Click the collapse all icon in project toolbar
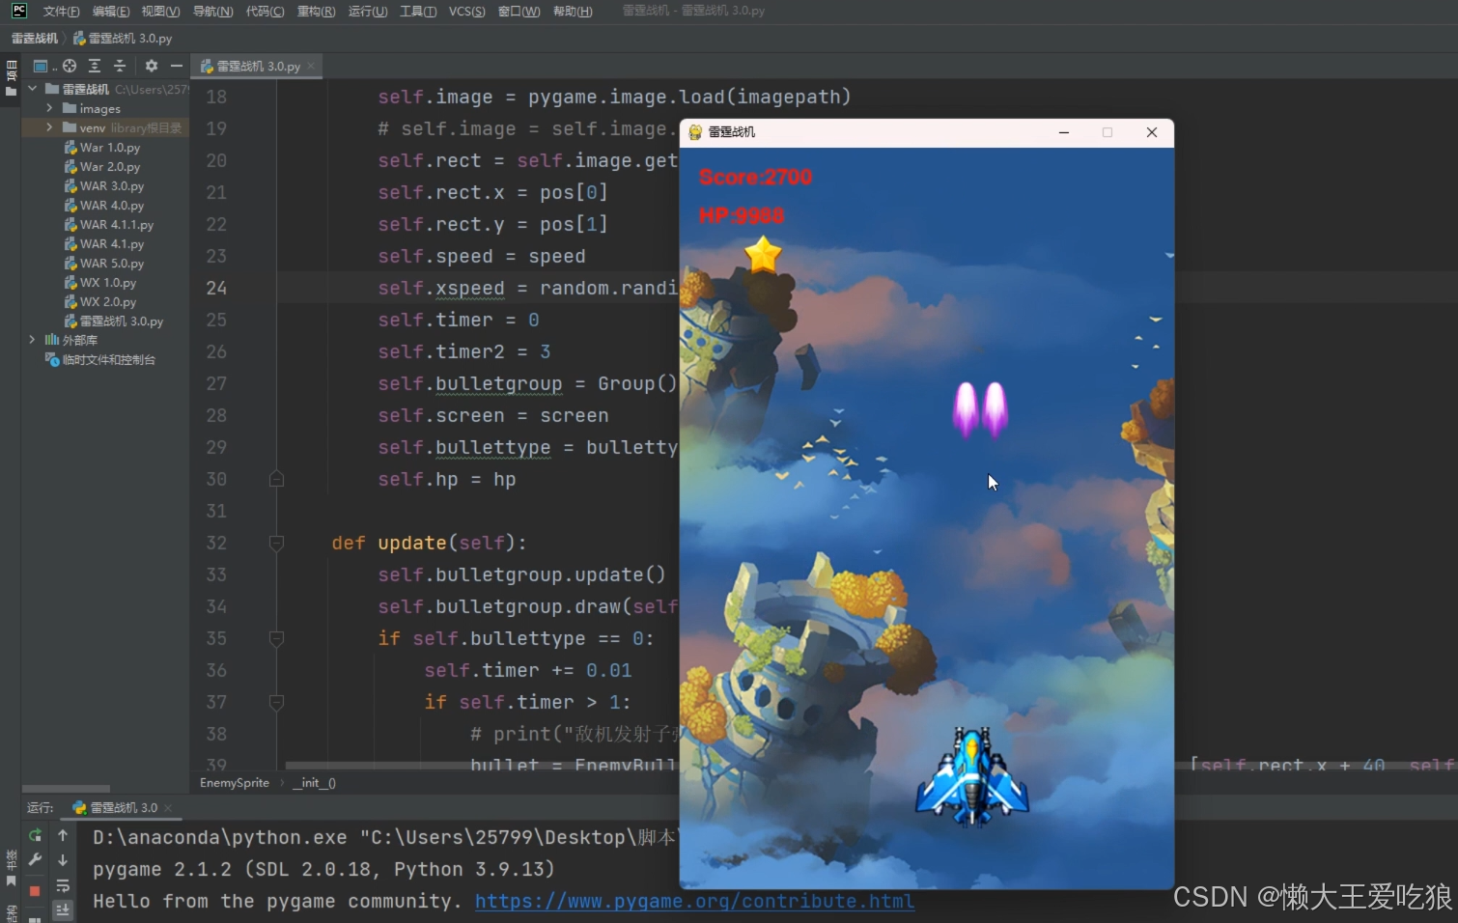 pos(120,66)
